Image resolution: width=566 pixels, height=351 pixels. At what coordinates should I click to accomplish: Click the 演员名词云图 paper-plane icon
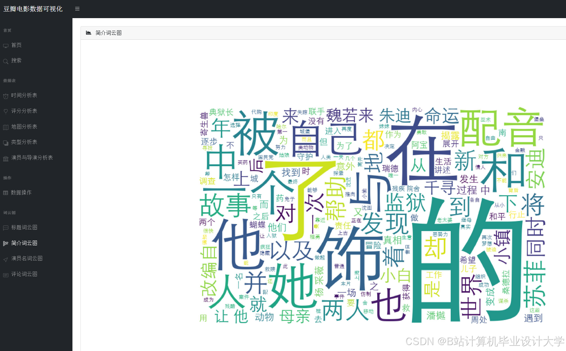click(x=6, y=259)
